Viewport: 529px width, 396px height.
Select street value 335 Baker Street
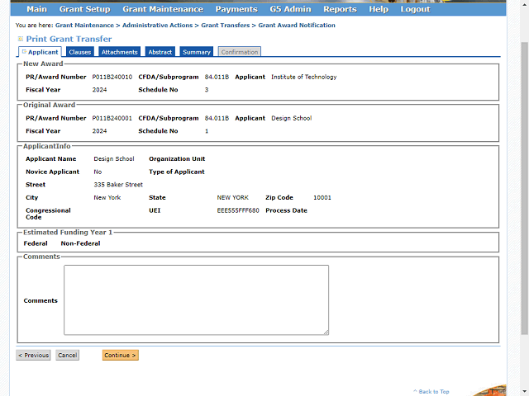[118, 185]
